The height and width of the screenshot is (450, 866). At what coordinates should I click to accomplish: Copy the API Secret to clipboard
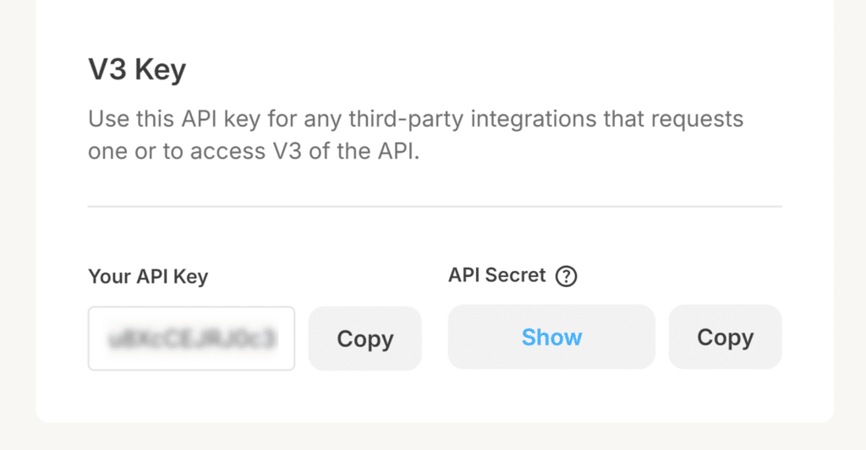(x=725, y=337)
